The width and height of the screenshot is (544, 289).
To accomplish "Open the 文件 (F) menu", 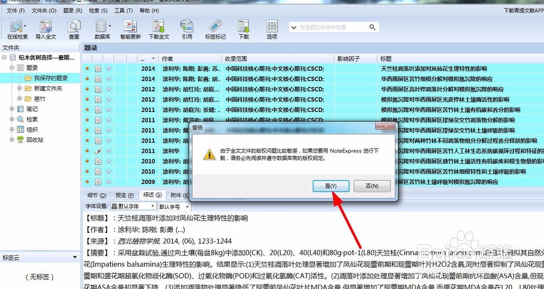I will [16, 11].
